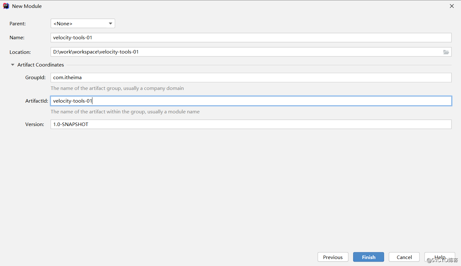The image size is (461, 266).
Task: Click the 'ArtifactId:' label
Action: coord(37,101)
